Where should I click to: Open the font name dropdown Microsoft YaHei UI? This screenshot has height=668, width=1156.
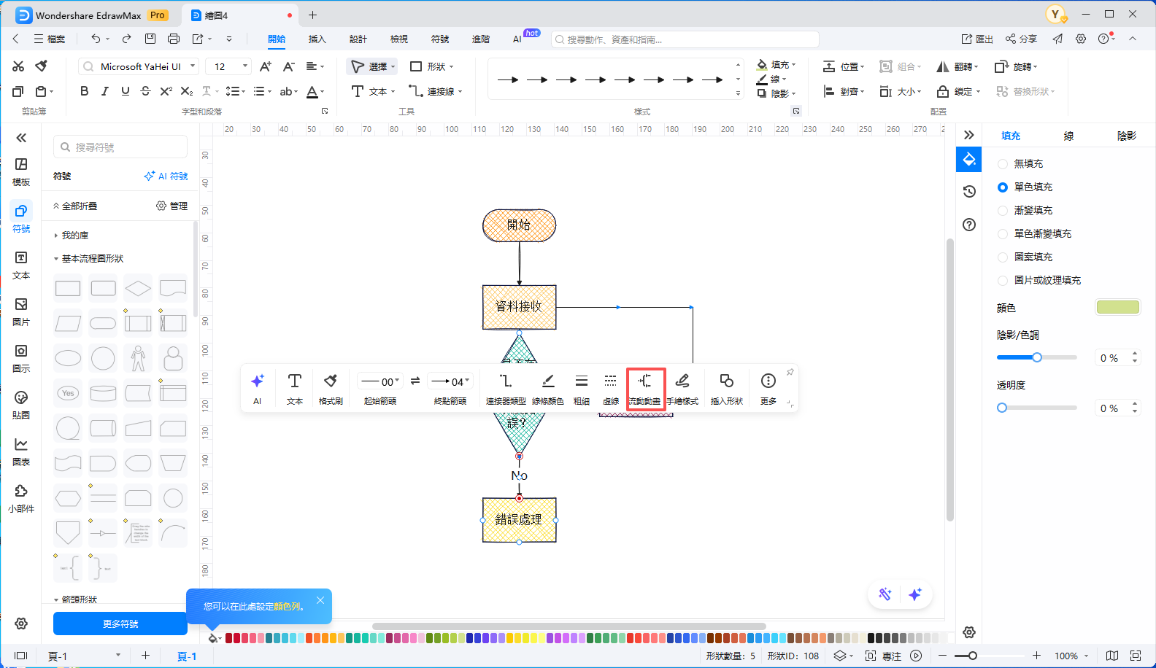139,66
